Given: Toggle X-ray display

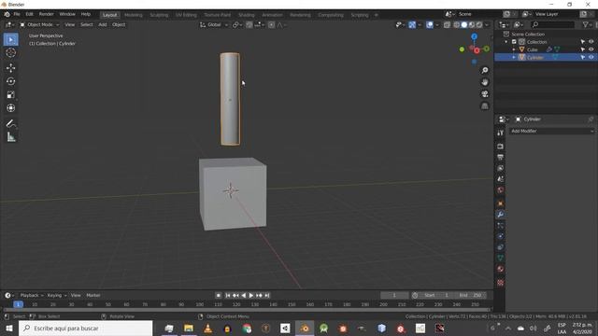Looking at the screenshot, I should (x=447, y=25).
